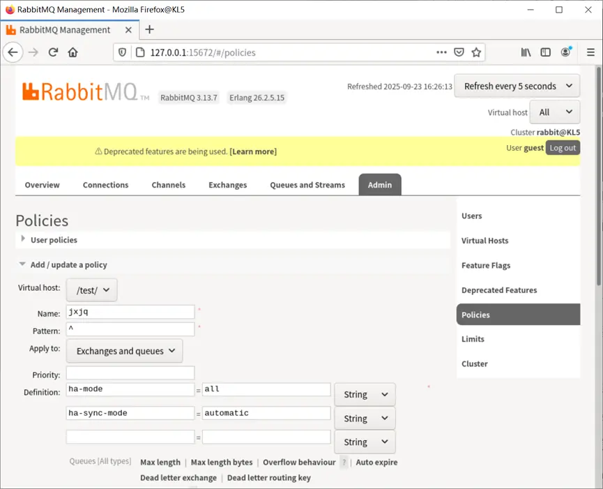The height and width of the screenshot is (489, 603).
Task: Open the page actions three-dots menu
Action: pos(441,52)
